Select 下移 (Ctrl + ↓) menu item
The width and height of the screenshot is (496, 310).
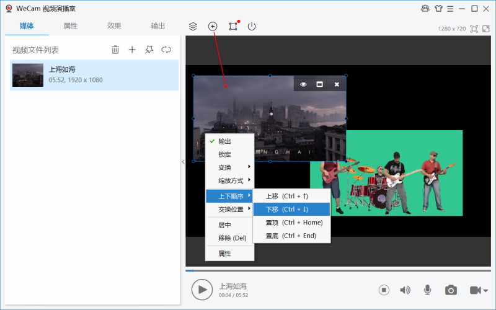tap(291, 209)
